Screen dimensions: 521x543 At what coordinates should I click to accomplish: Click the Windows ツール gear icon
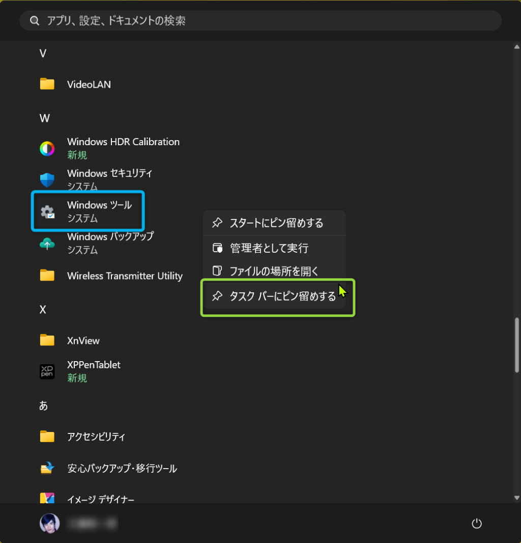47,211
